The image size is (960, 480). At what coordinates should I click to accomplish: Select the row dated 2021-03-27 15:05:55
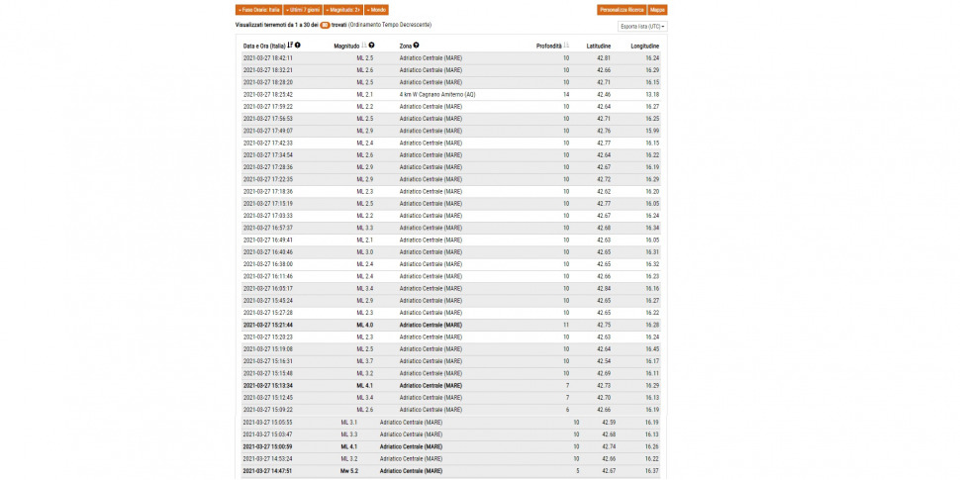point(450,422)
